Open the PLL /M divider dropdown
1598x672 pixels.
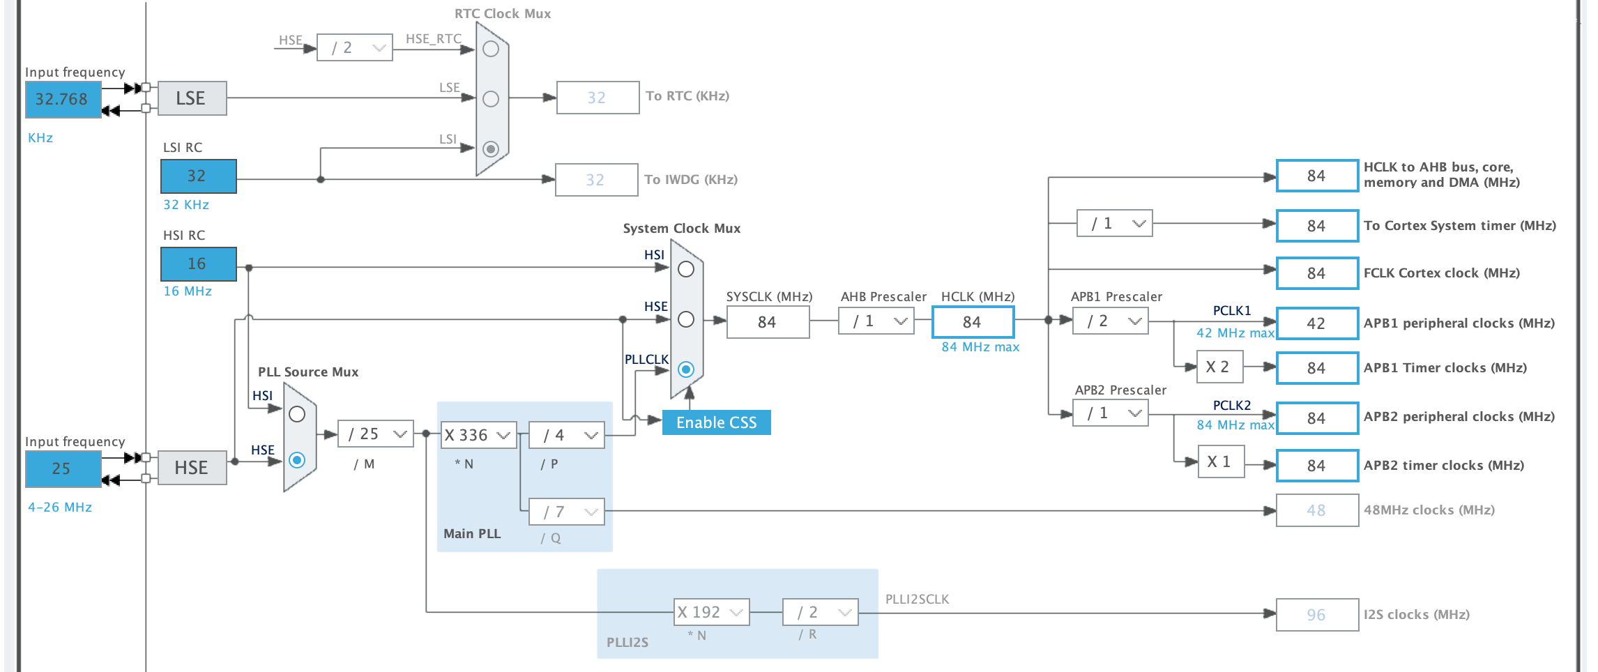[376, 434]
